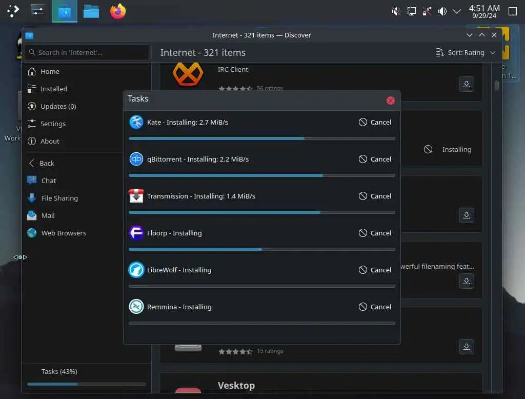Click the Remmina app icon
Screen dimensions: 525x399
(136, 307)
